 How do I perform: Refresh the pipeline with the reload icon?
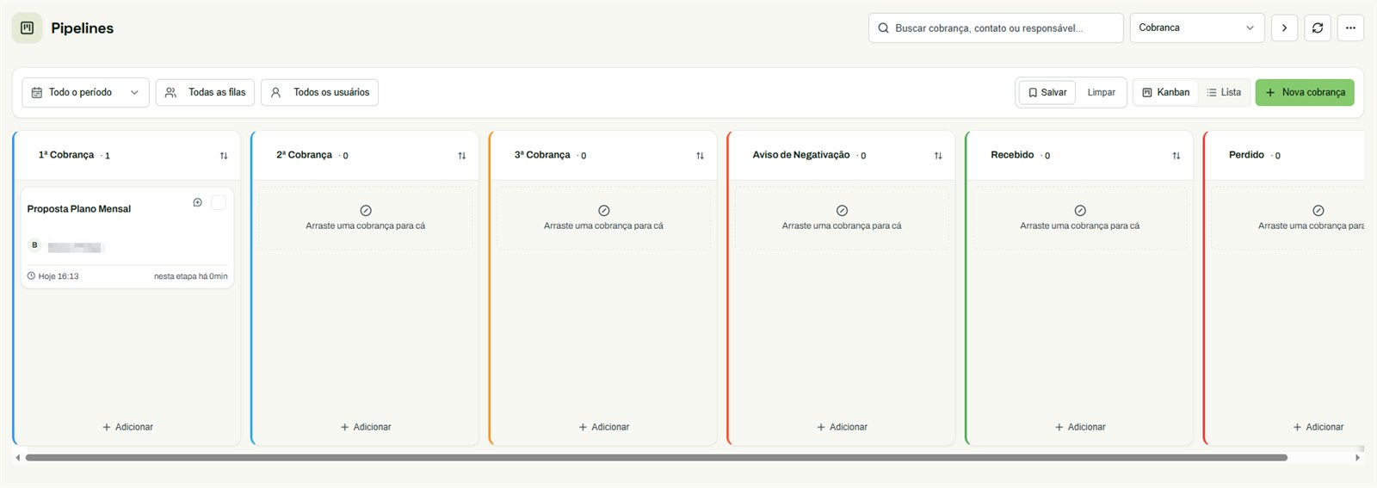click(1317, 28)
